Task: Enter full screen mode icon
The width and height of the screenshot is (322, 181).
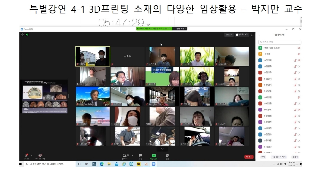Action: point(252,35)
